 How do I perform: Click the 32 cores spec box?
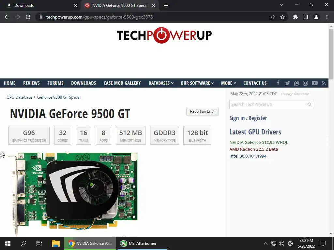point(62,136)
